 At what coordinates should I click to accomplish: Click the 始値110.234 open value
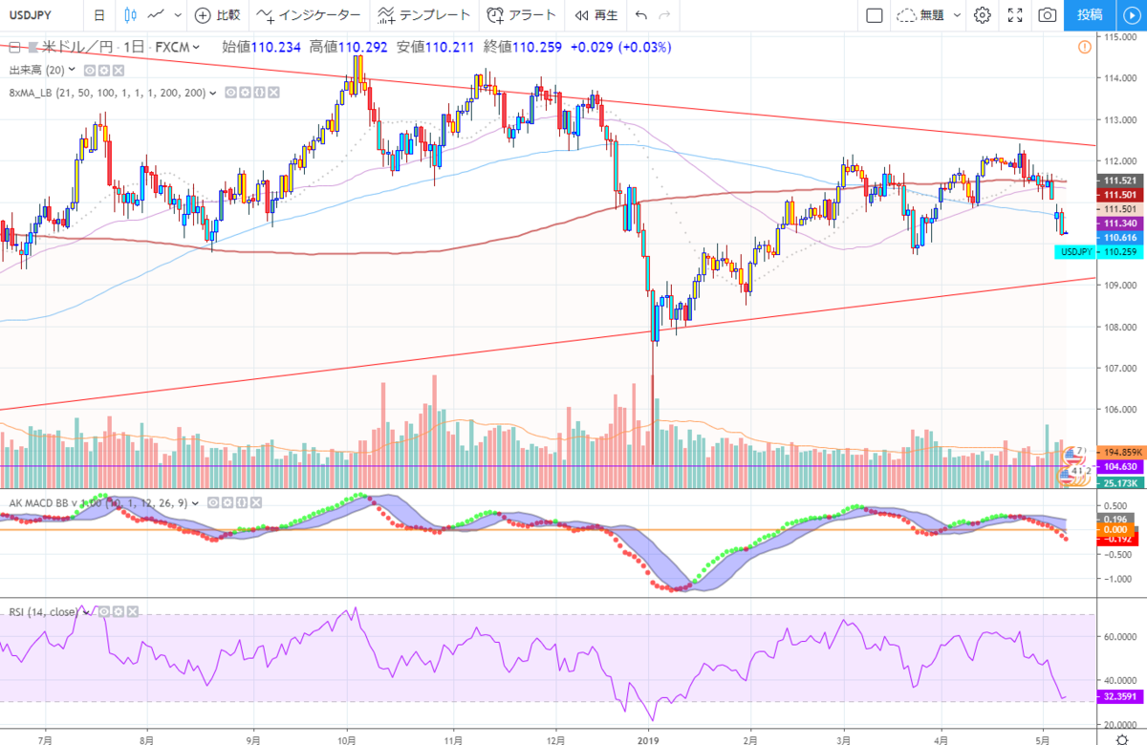click(x=262, y=47)
